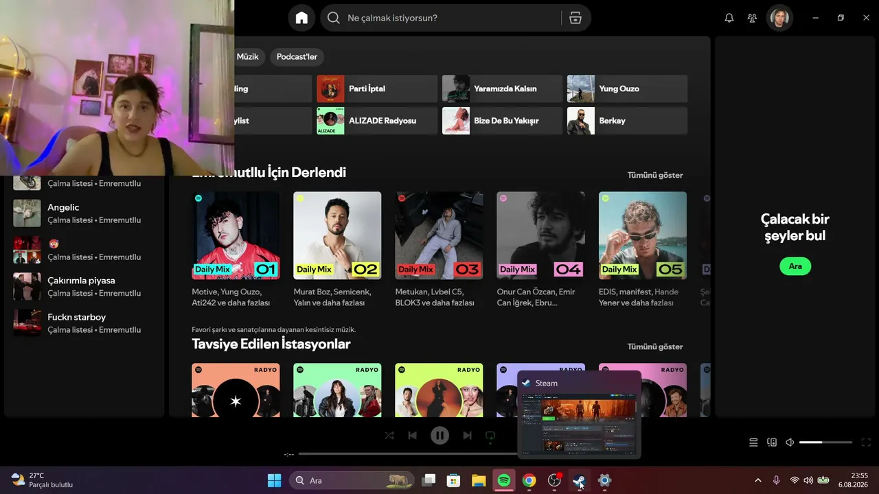The height and width of the screenshot is (494, 879).
Task: Set the Spotify volume slider level
Action: [826, 443]
